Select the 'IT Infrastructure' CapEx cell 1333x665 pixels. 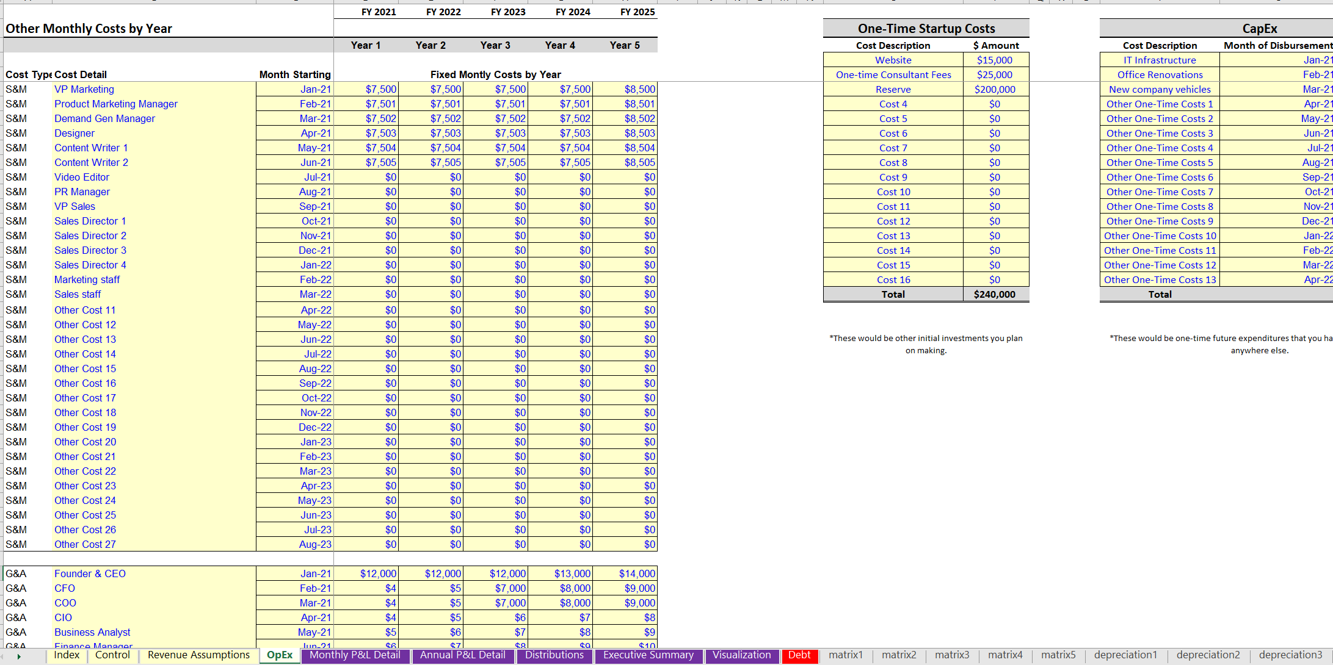1160,60
